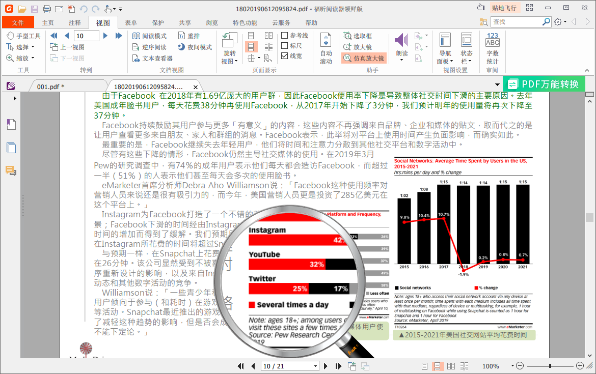Select continuous facing display icon
Screen dimensions: 596x374
point(268,47)
